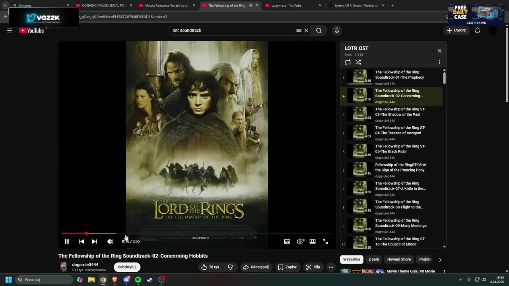509x286 pixels.
Task: Open the YouTube hamburger guide menu
Action: (10, 31)
